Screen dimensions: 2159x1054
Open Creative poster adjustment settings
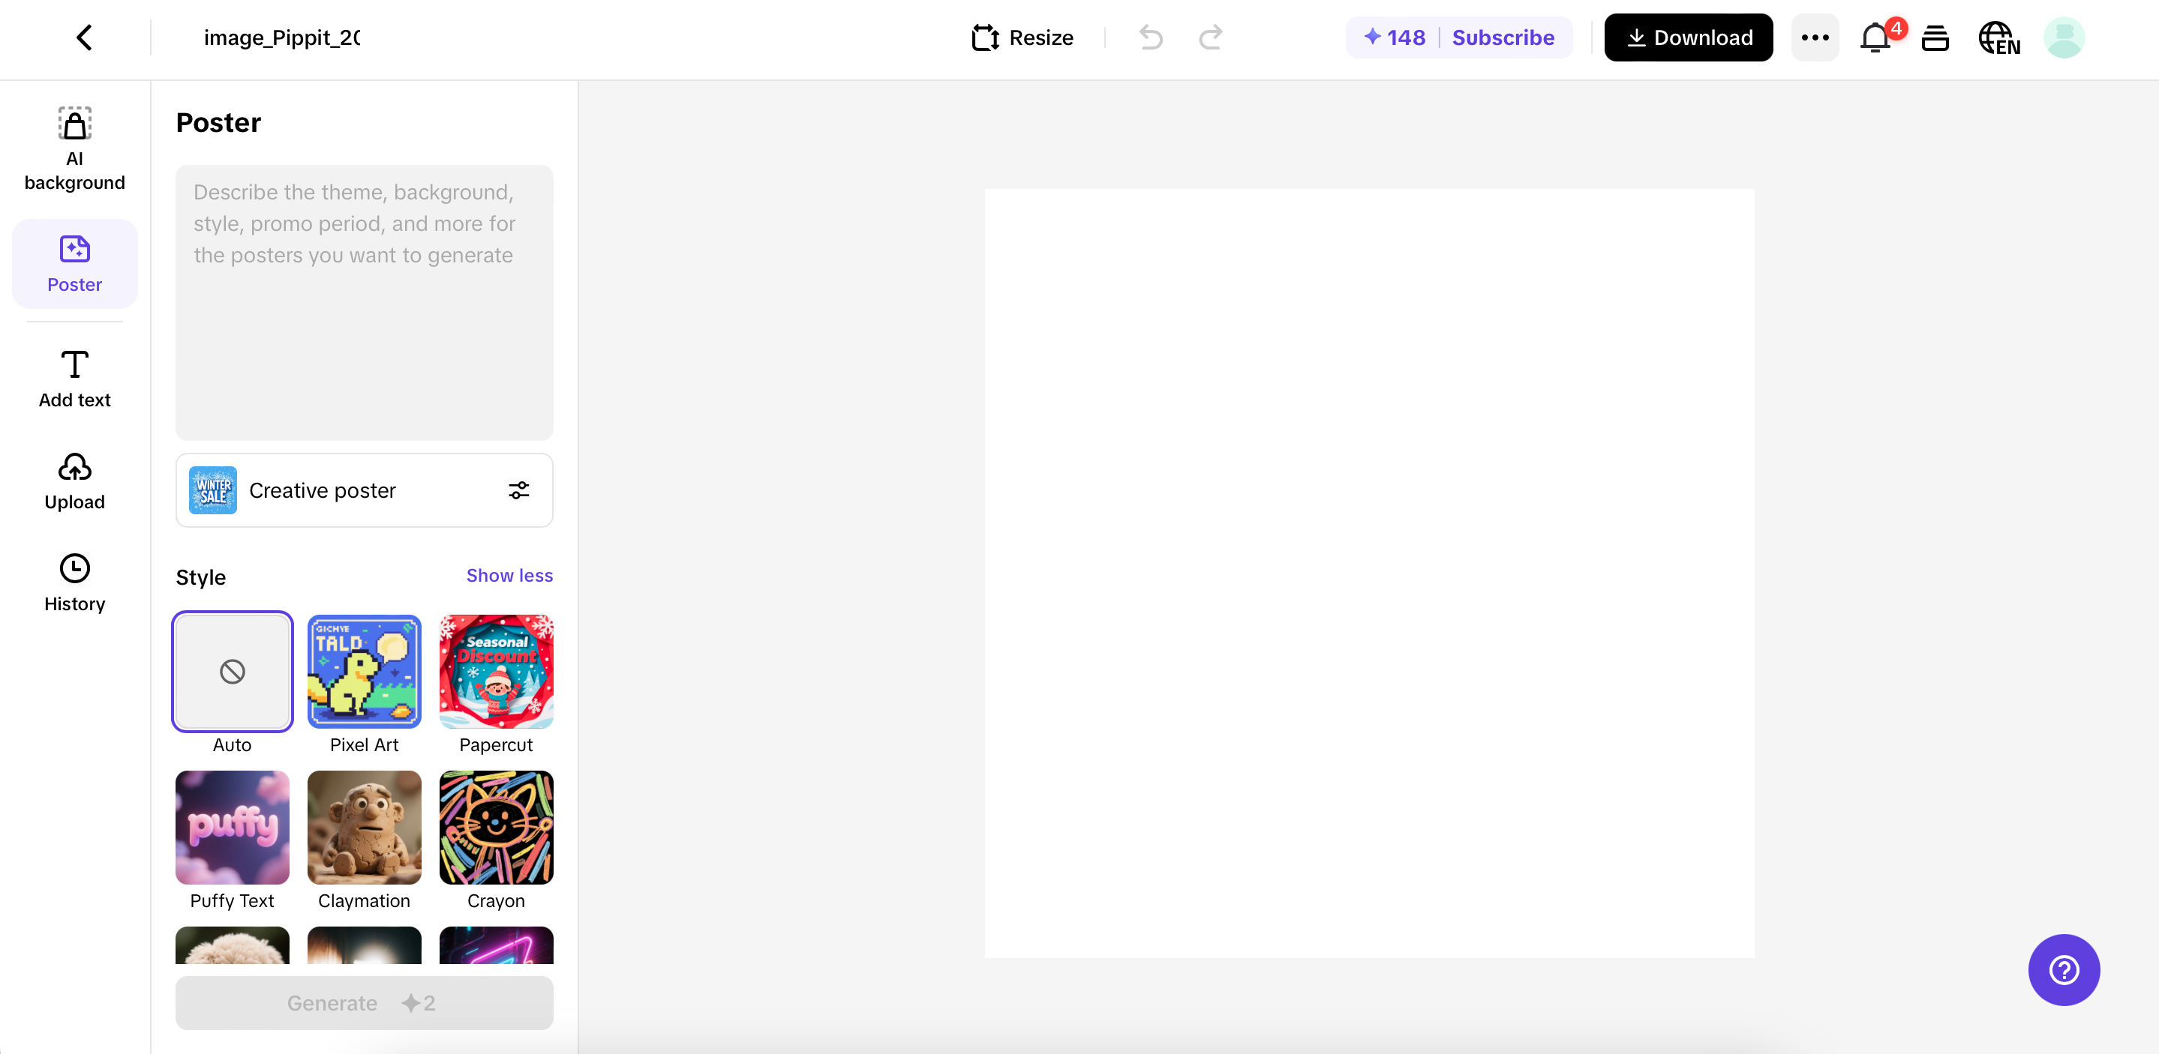pos(519,490)
